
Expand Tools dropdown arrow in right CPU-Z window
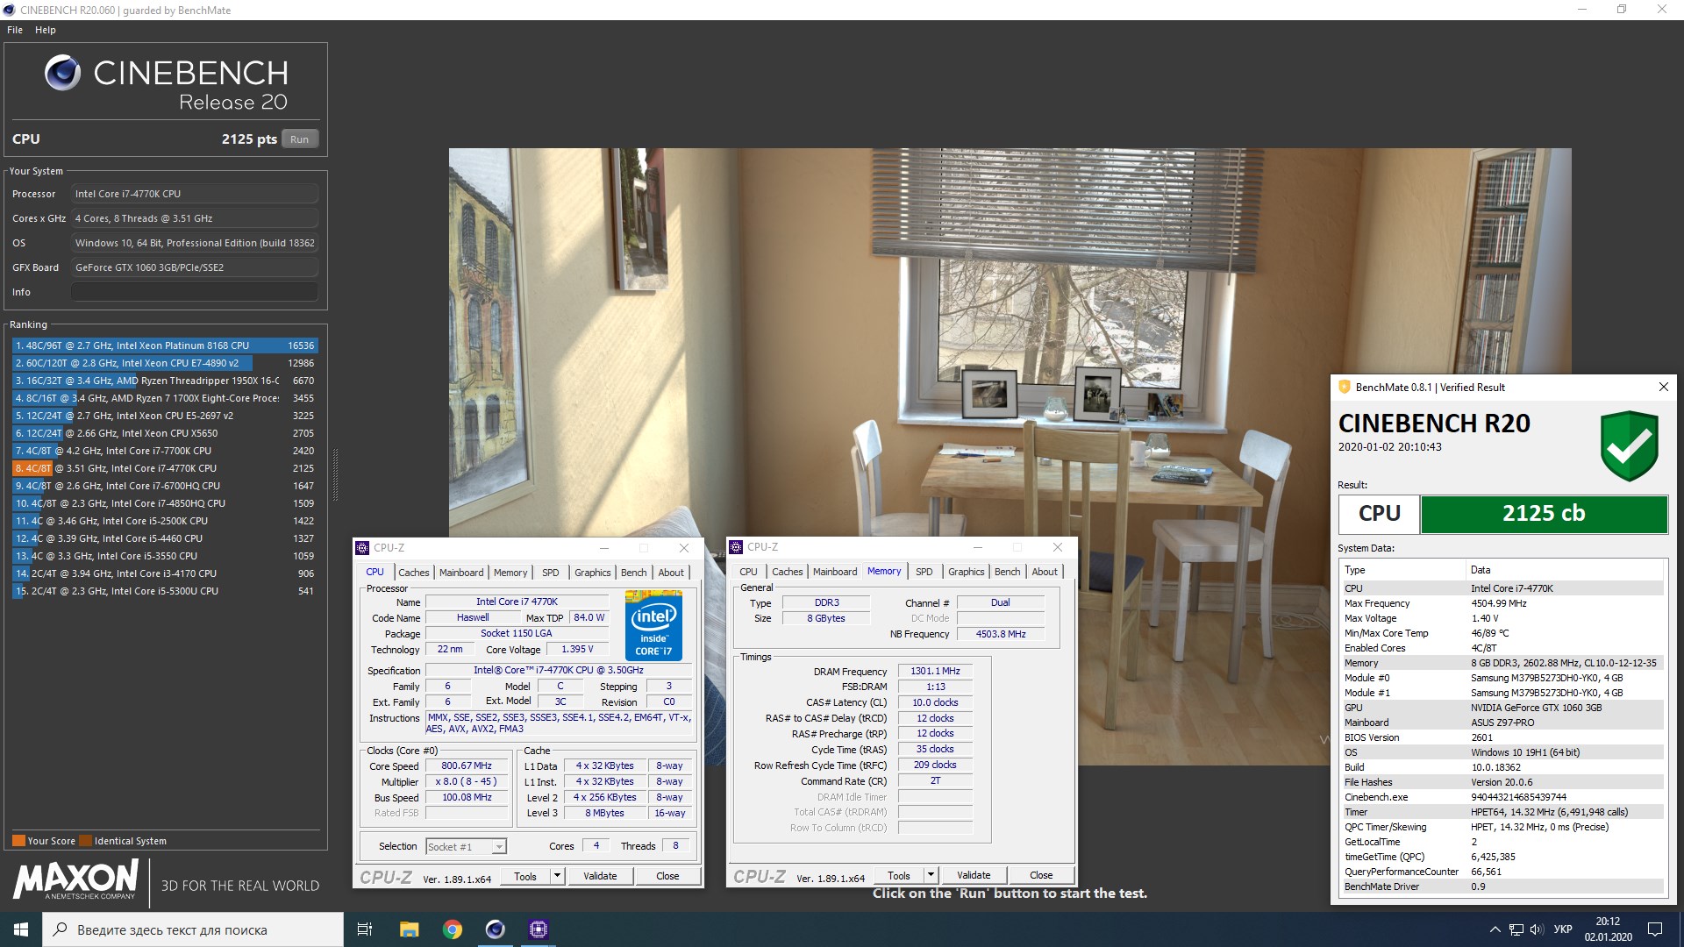931,875
